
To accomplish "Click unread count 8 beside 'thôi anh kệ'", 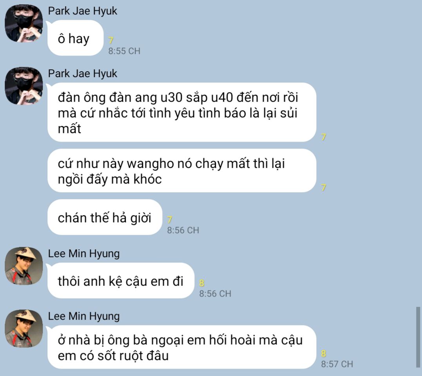I will point(202,283).
